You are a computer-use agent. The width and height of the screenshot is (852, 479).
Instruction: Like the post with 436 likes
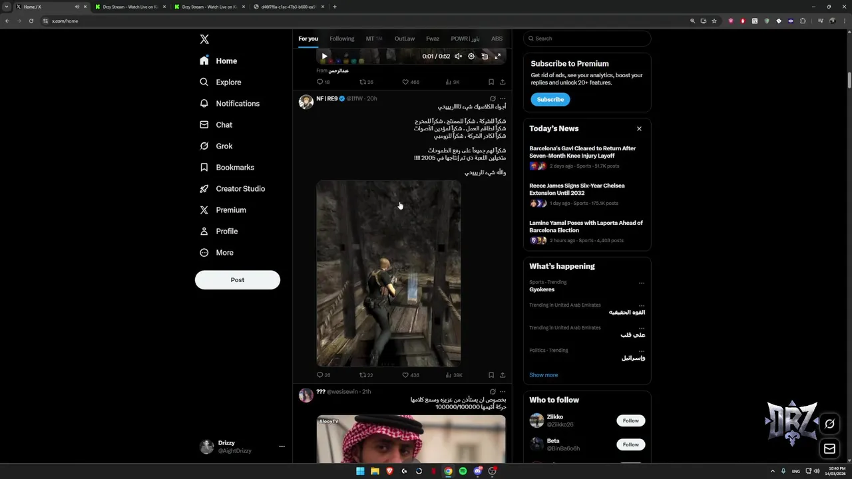(x=410, y=375)
